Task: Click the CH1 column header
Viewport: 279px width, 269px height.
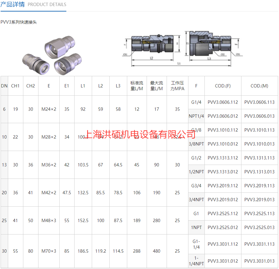Action: pyautogui.click(x=15, y=86)
